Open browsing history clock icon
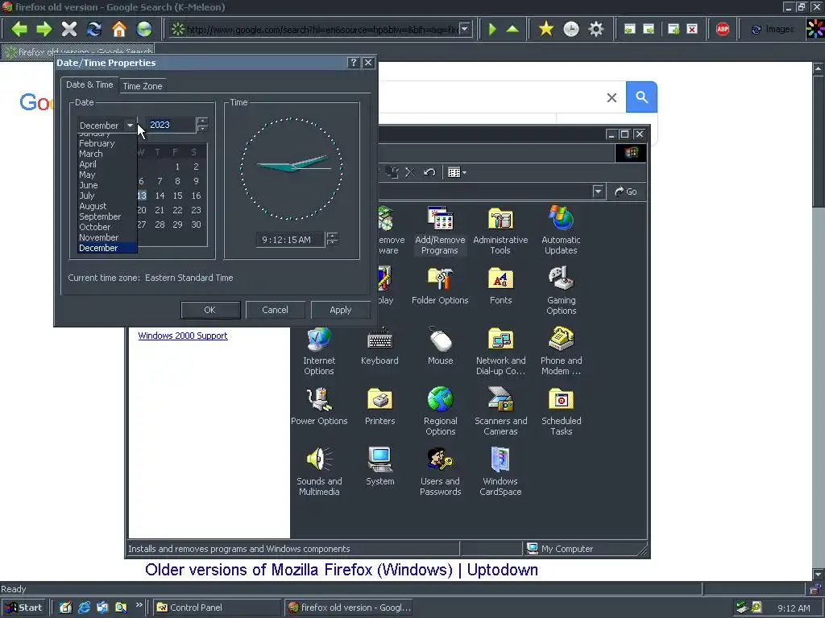The height and width of the screenshot is (618, 825). click(571, 29)
